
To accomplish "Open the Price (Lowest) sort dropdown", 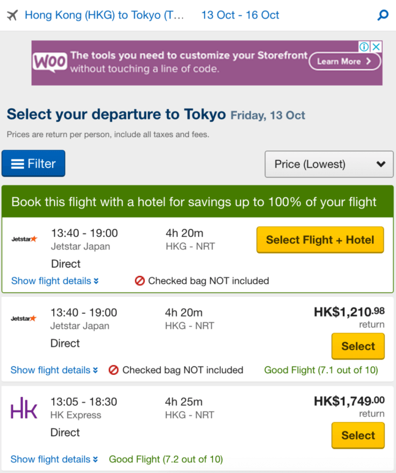I will [329, 164].
